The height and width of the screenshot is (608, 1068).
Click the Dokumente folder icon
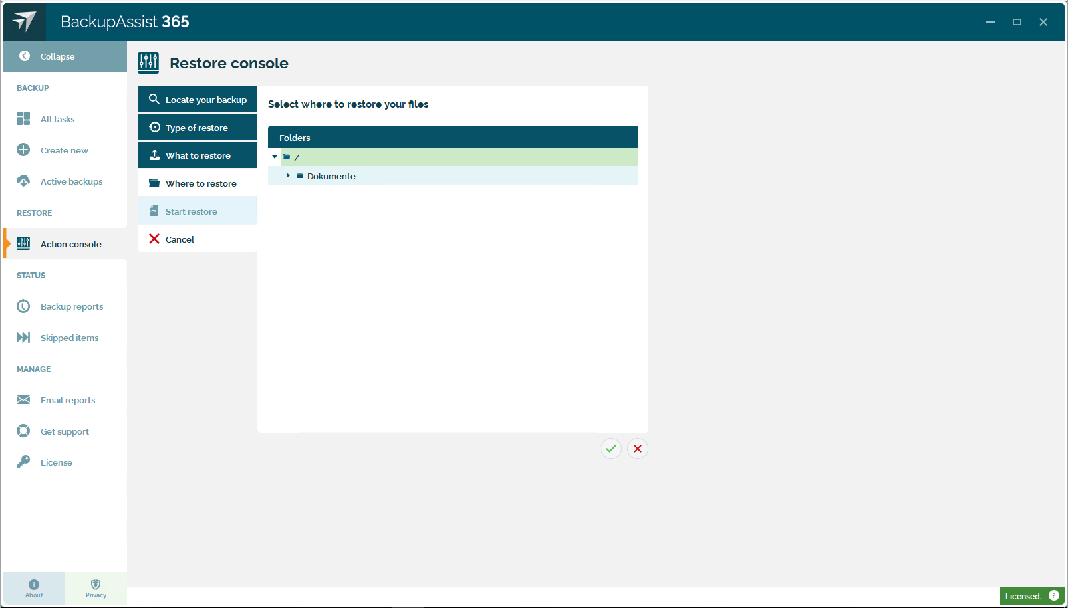pos(300,175)
